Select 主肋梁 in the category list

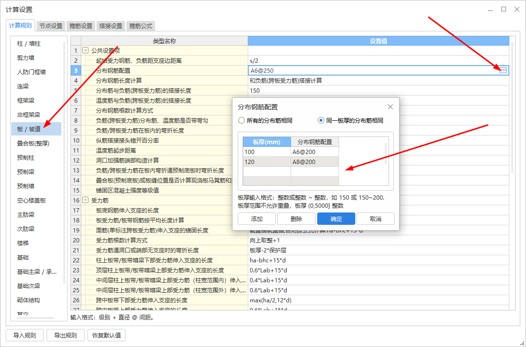tap(37, 214)
